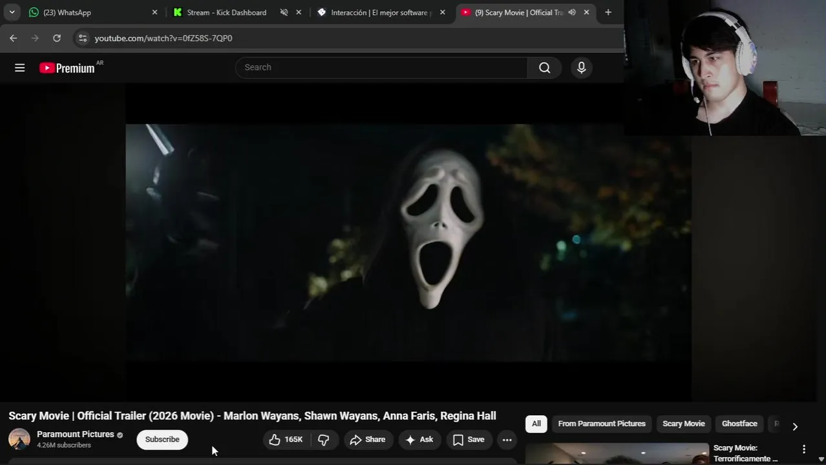
Task: Click the video player Ghostface frame
Action: click(x=408, y=242)
